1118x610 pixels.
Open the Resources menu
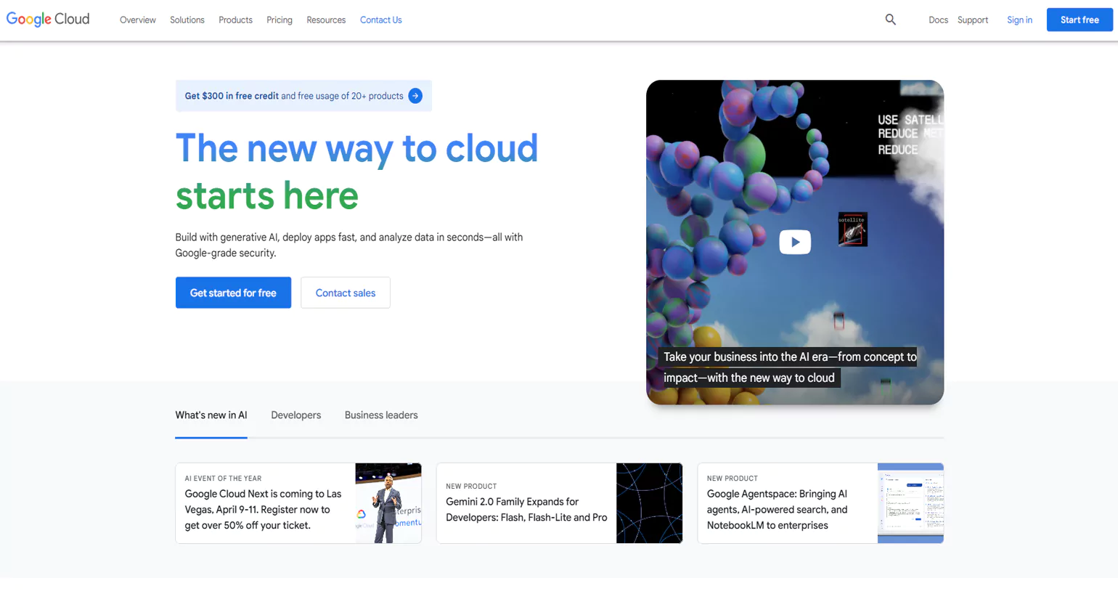click(x=325, y=20)
